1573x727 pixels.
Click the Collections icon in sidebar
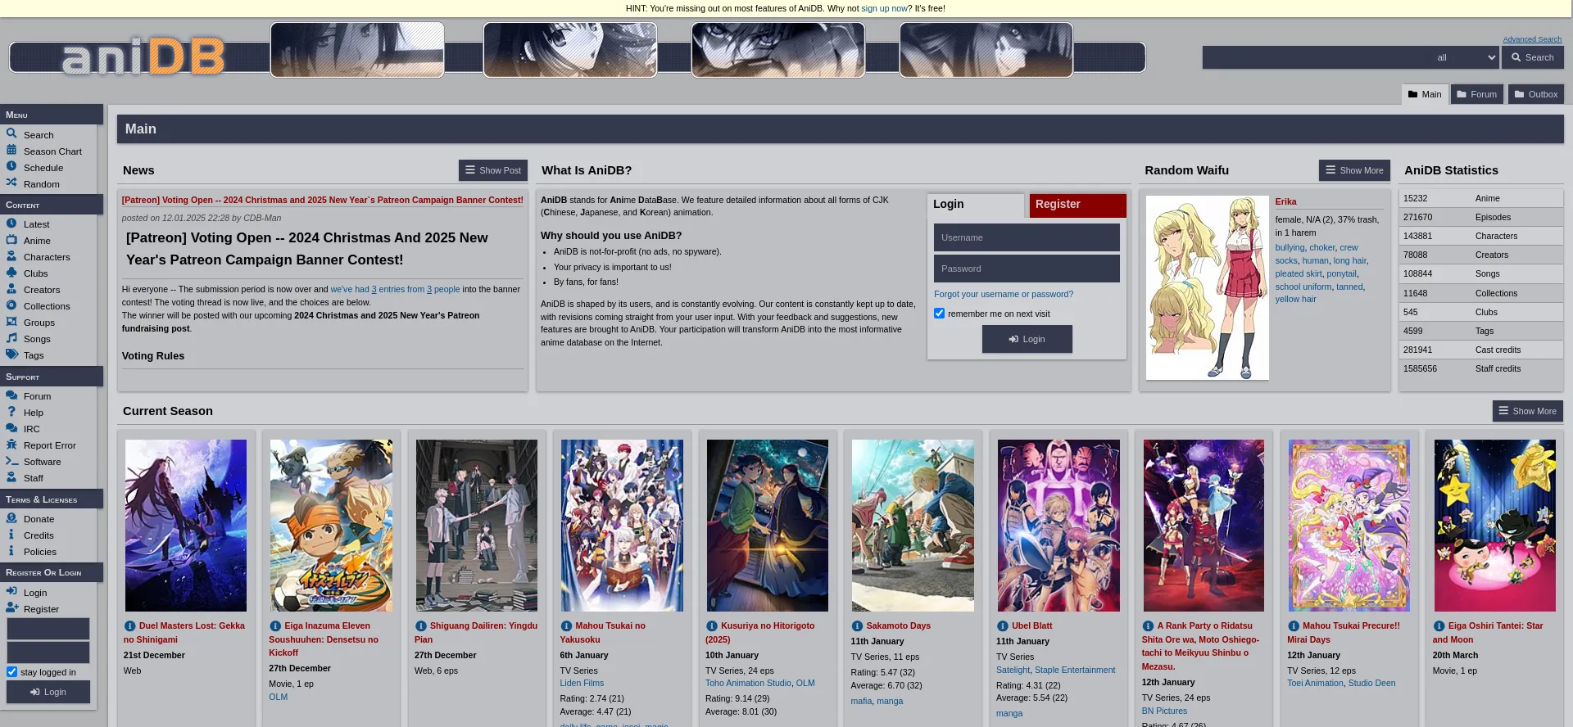click(x=11, y=305)
